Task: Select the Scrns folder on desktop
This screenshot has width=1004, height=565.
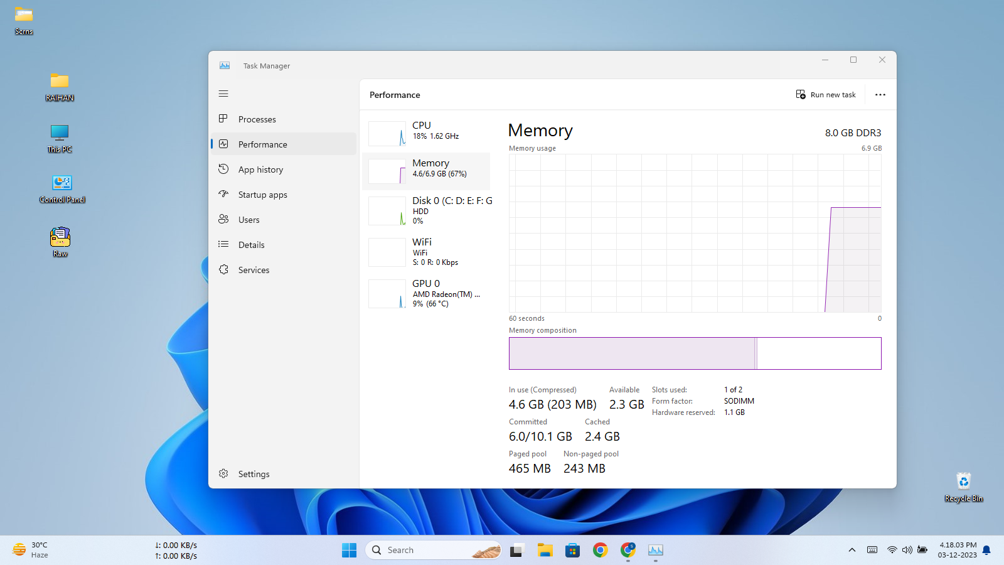Action: [x=24, y=20]
